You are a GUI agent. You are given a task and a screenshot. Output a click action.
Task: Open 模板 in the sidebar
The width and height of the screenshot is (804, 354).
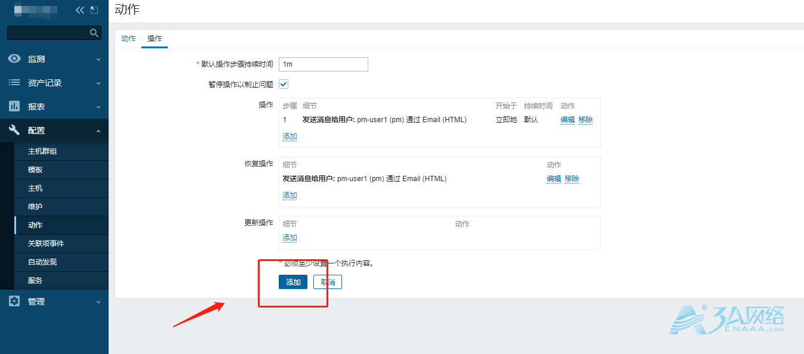tap(61, 170)
